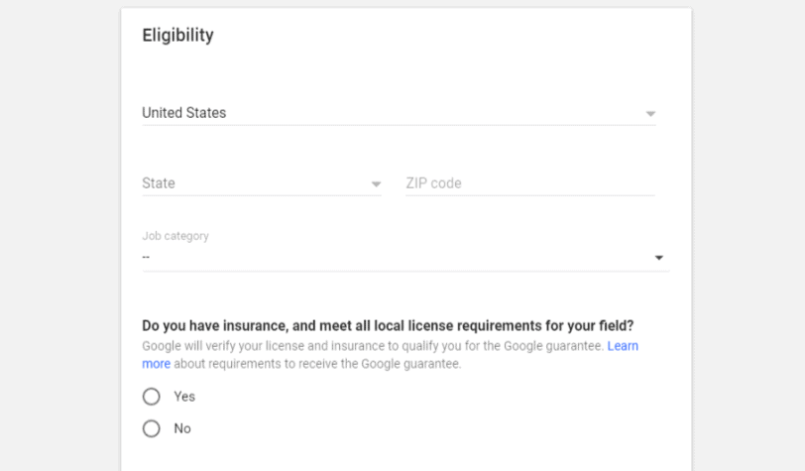Image resolution: width=805 pixels, height=471 pixels.
Task: Click the insurance and license question heading
Action: tap(389, 325)
